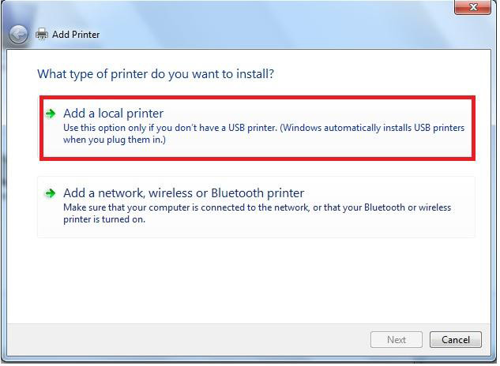The width and height of the screenshot is (500, 366).
Task: Click the 'printer is turned on' line
Action: [x=104, y=219]
